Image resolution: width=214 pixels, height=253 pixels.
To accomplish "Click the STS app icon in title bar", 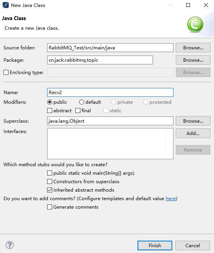I will point(6,5).
